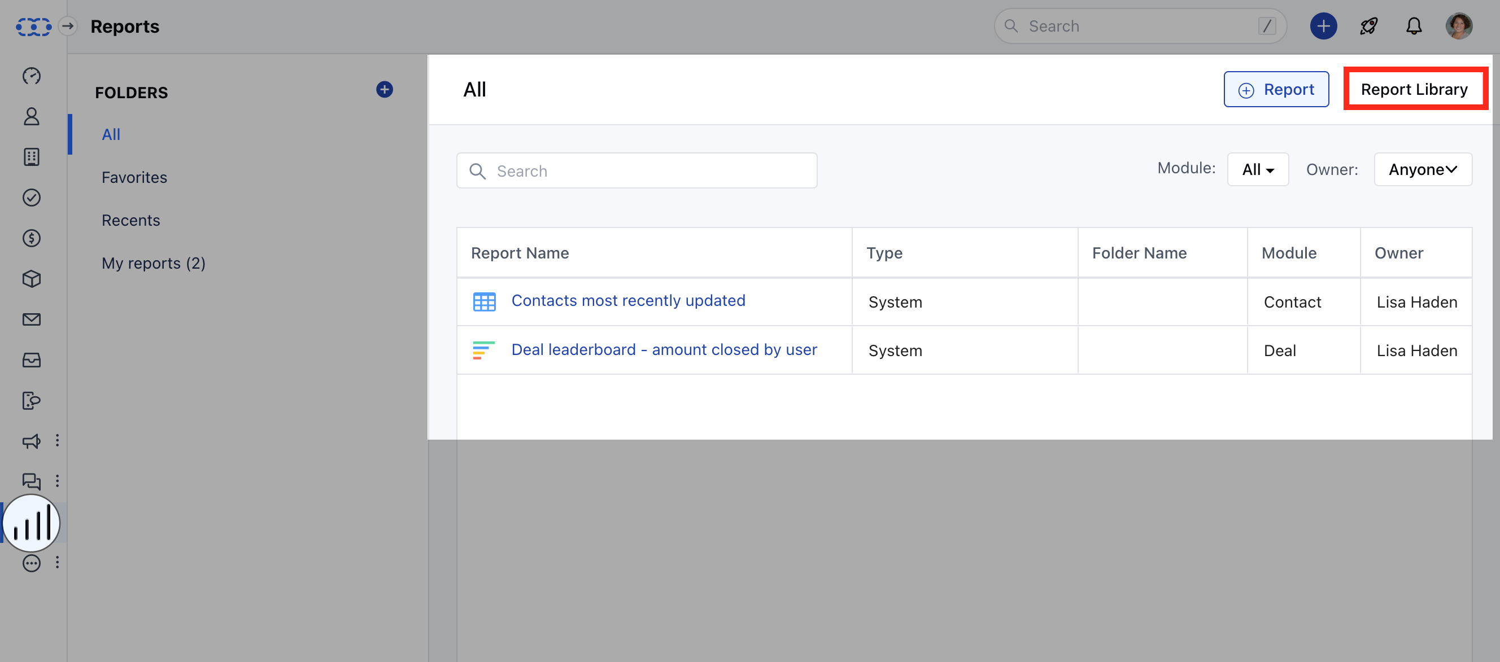Click the table icon for Contacts report

point(484,302)
